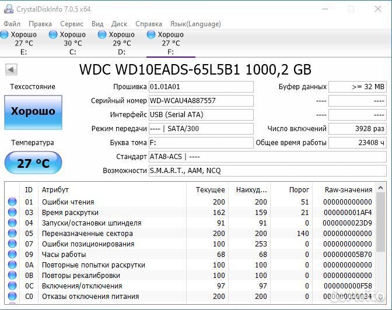The width and height of the screenshot is (392, 310).
Task: Click the blue status orb for disk F:
Action: [x=151, y=34]
